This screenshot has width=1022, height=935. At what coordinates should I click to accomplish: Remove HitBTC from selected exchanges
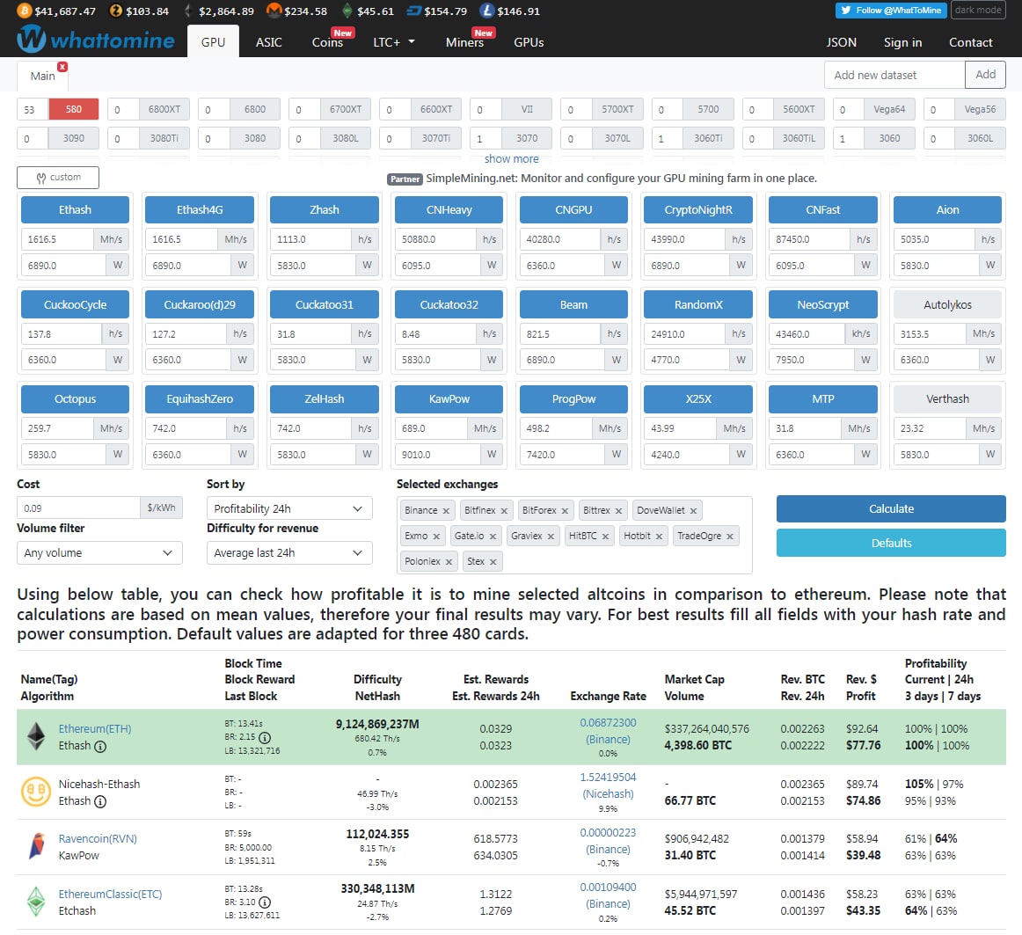pos(605,537)
